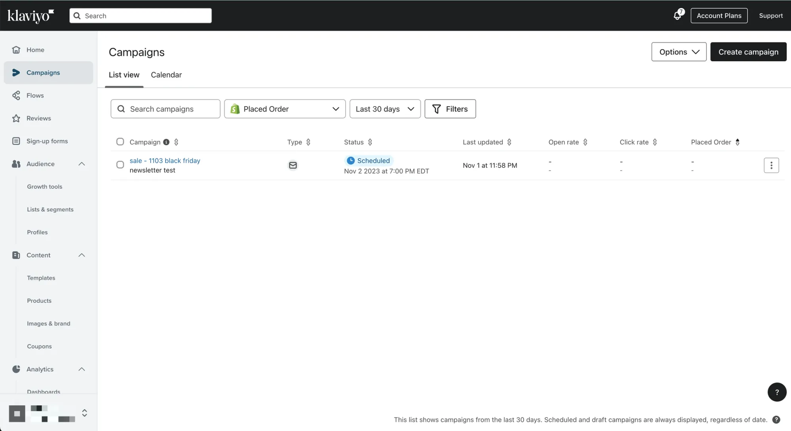Screen dimensions: 791x431
Task: Click the Campaigns paper plane icon
Action: tap(16, 72)
